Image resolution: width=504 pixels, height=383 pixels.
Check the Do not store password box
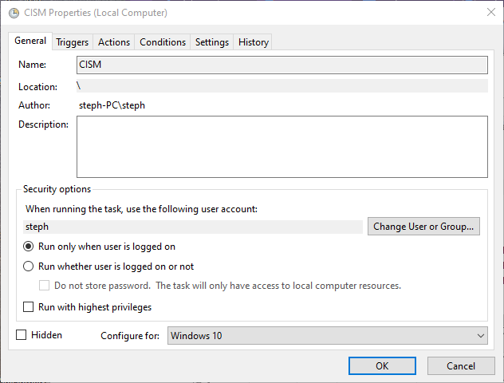45,286
